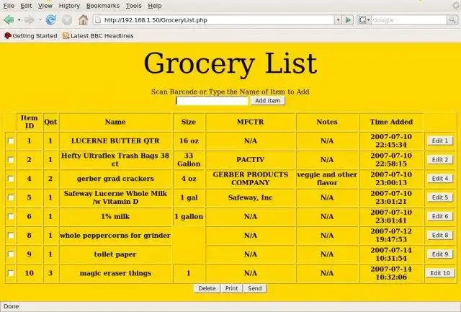The image size is (461, 312).
Task: Click the Stop loading icon
Action: (67, 20)
